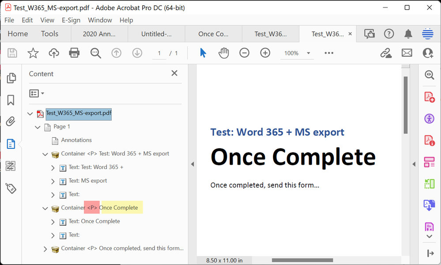Open the Organize Pages tool
The width and height of the screenshot is (441, 265).
tap(429, 162)
